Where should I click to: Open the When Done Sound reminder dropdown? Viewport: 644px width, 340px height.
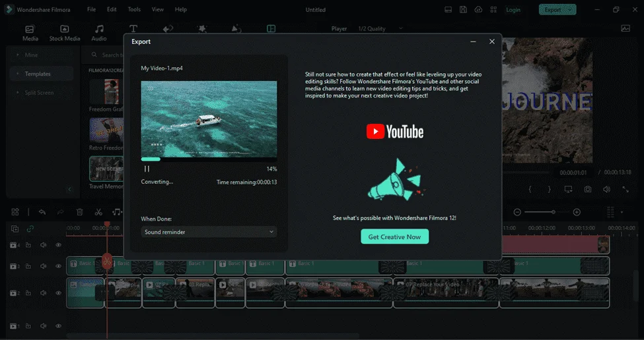pos(209,232)
